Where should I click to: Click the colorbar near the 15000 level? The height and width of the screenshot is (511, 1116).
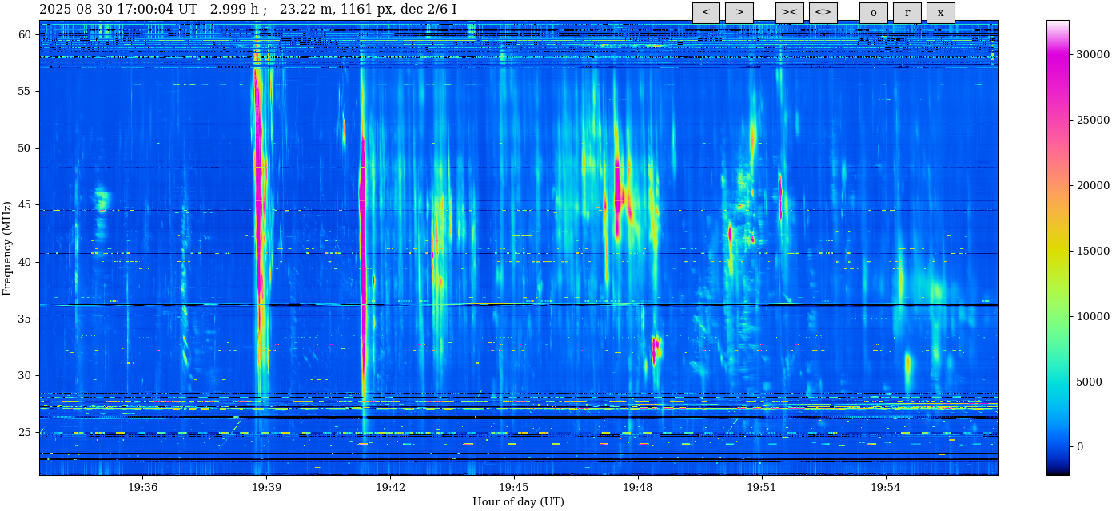tap(1057, 251)
